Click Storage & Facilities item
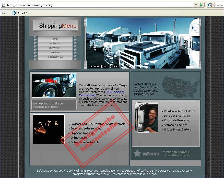The height and width of the screenshot is (178, 224). (175, 125)
